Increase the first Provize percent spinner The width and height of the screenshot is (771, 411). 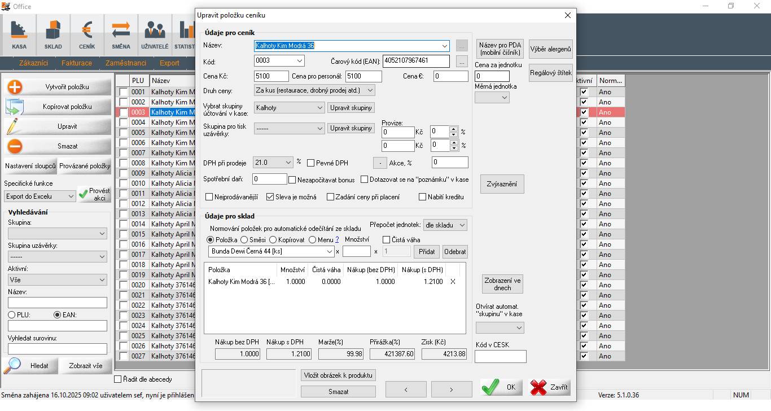[x=453, y=129]
